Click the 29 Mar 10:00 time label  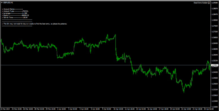coord(51,109)
